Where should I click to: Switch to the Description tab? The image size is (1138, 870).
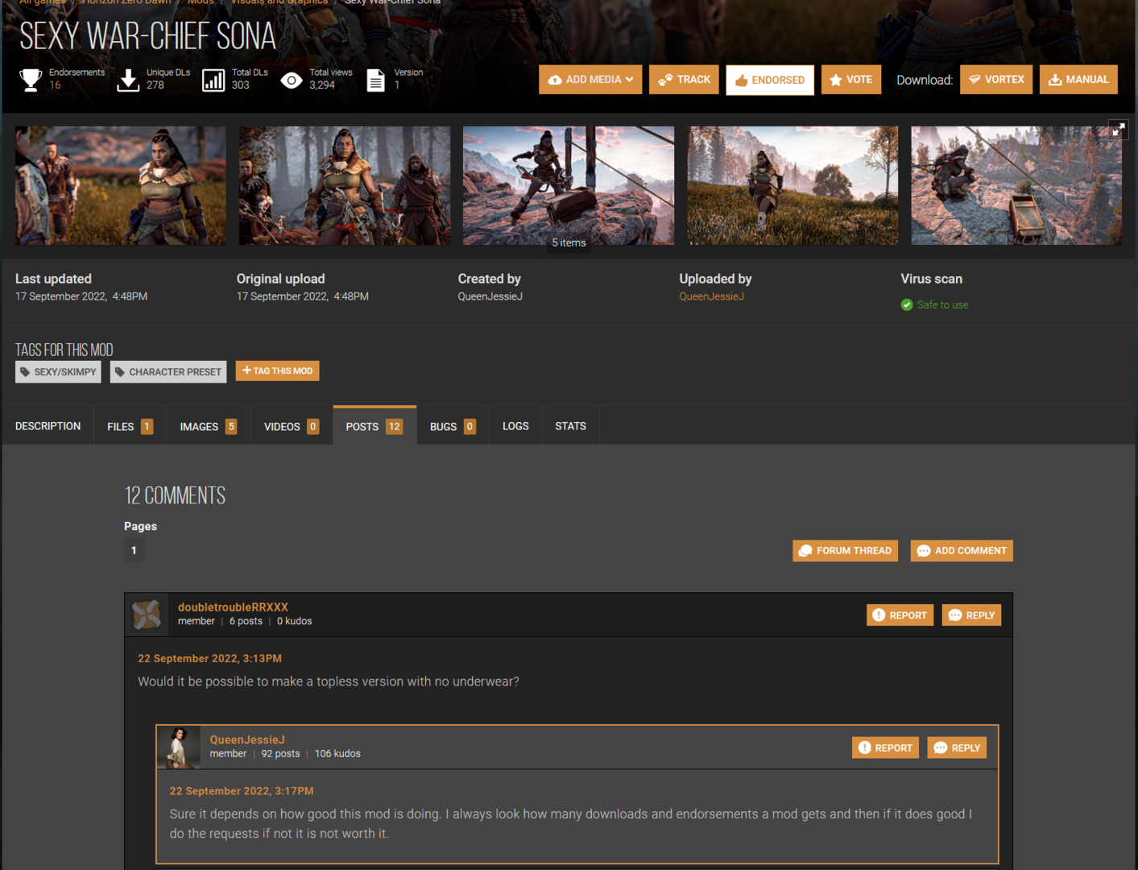[x=48, y=426]
